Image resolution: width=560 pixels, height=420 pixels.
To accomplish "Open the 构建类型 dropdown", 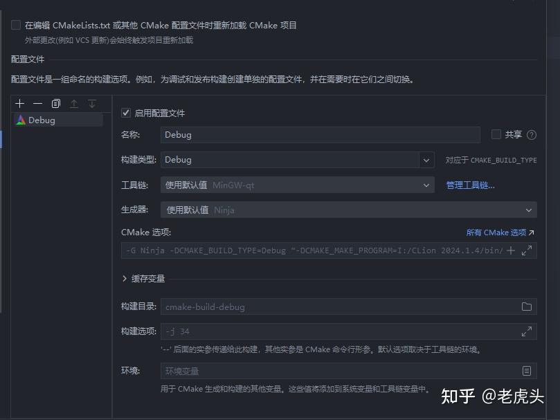I will point(427,160).
